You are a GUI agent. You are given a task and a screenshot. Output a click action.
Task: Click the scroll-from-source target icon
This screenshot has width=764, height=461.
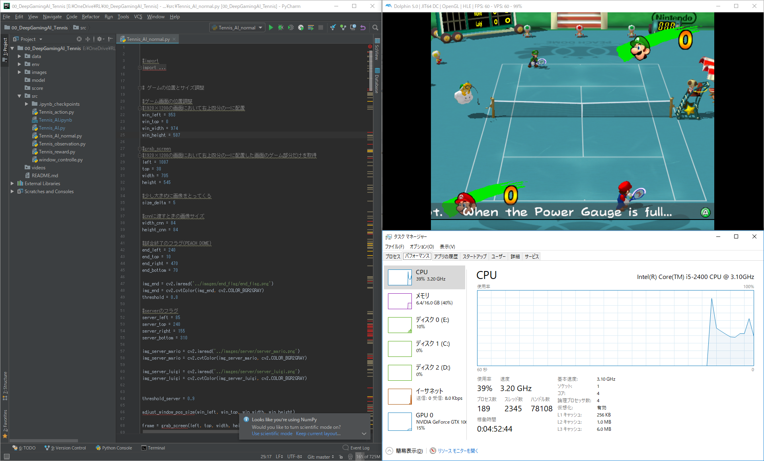79,39
